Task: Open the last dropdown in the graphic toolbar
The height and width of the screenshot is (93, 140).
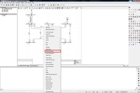Action: (x=81, y=8)
